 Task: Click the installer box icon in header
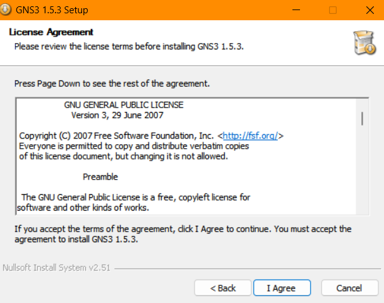coord(364,42)
